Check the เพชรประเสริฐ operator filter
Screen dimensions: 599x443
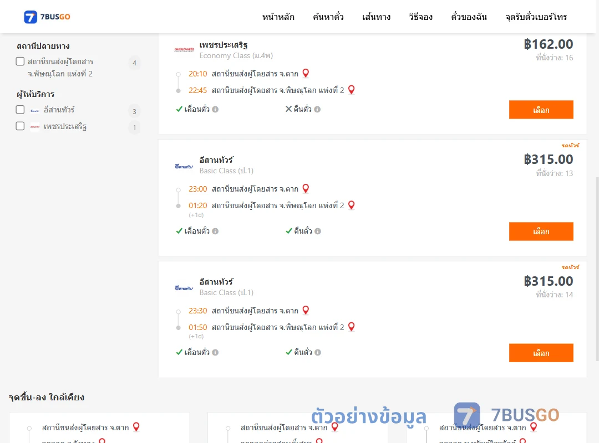pos(21,126)
